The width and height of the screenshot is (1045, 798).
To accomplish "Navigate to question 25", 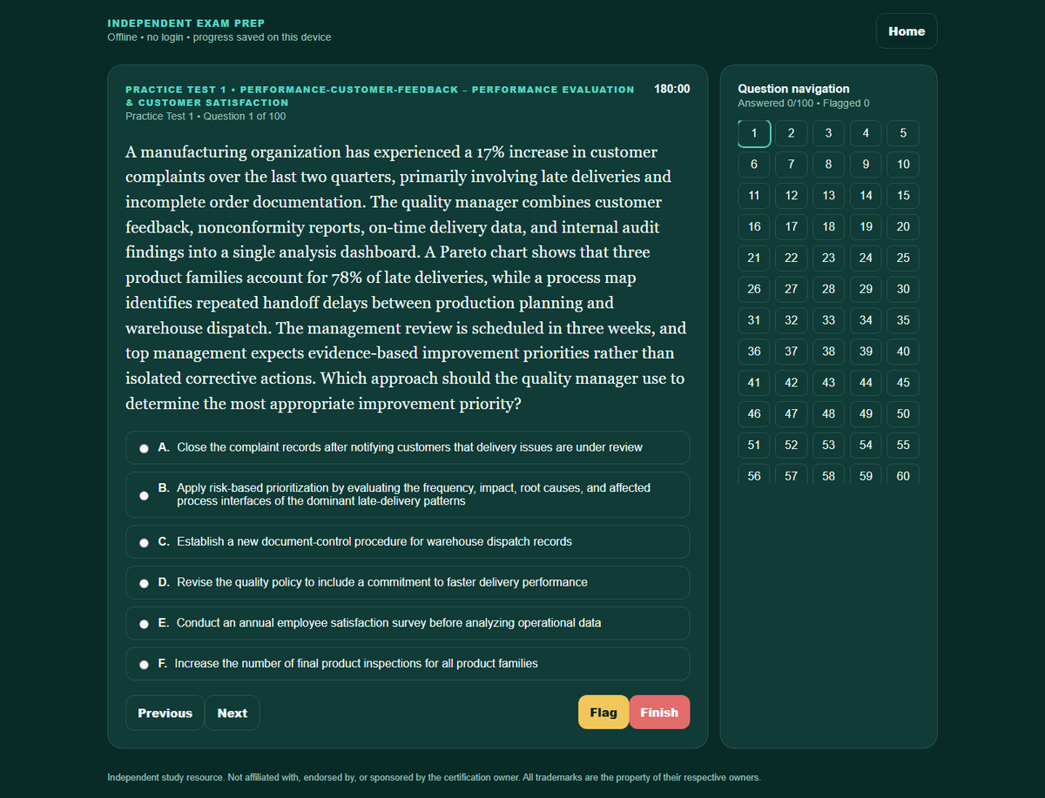I will (903, 258).
